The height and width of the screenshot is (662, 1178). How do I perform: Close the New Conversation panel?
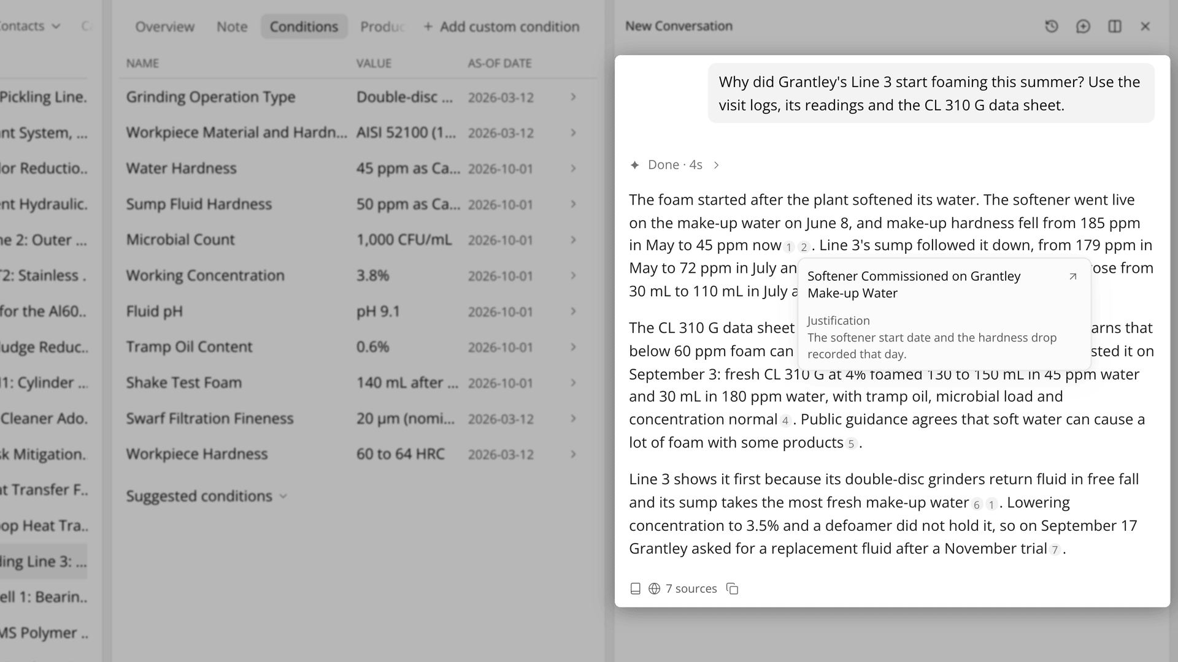point(1145,26)
